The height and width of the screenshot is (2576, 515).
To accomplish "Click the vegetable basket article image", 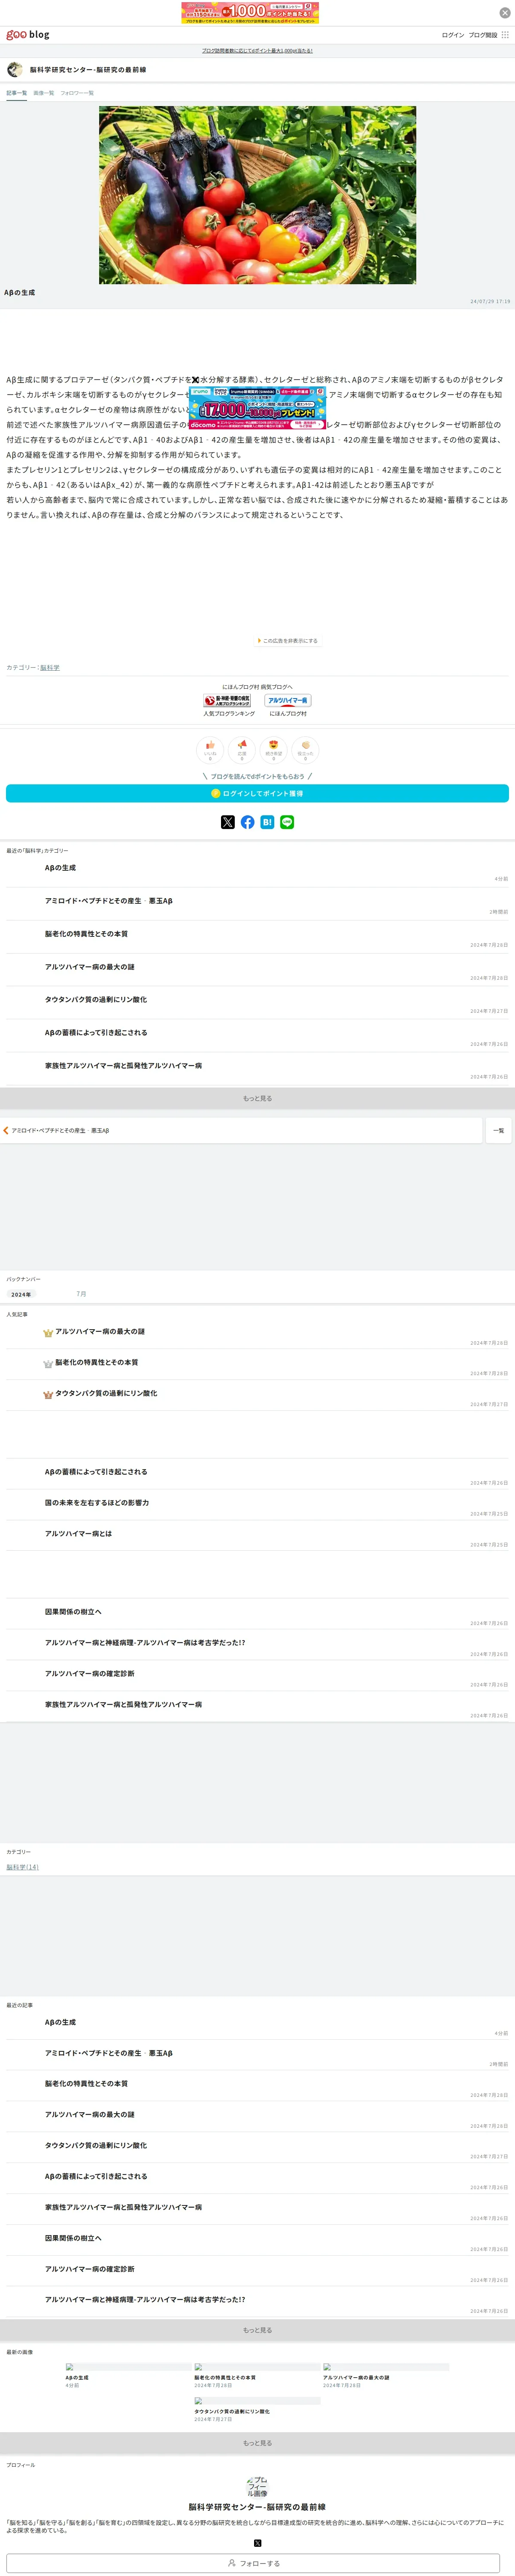I will pos(257,195).
